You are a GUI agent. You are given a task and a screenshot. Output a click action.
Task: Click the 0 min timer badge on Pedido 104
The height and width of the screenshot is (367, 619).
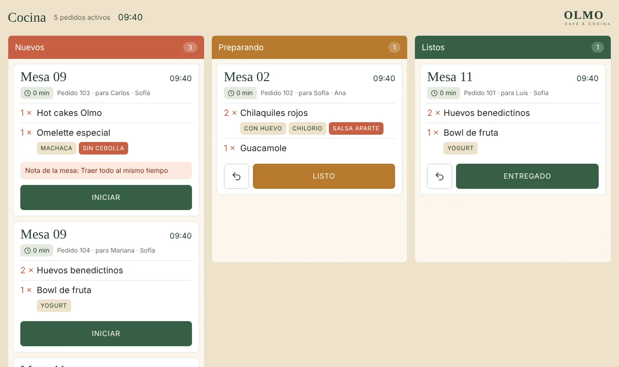click(37, 251)
